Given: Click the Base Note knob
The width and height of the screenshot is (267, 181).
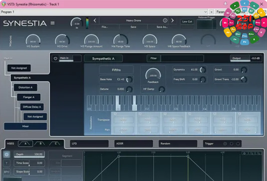Looking at the screenshot, I should (129, 79).
